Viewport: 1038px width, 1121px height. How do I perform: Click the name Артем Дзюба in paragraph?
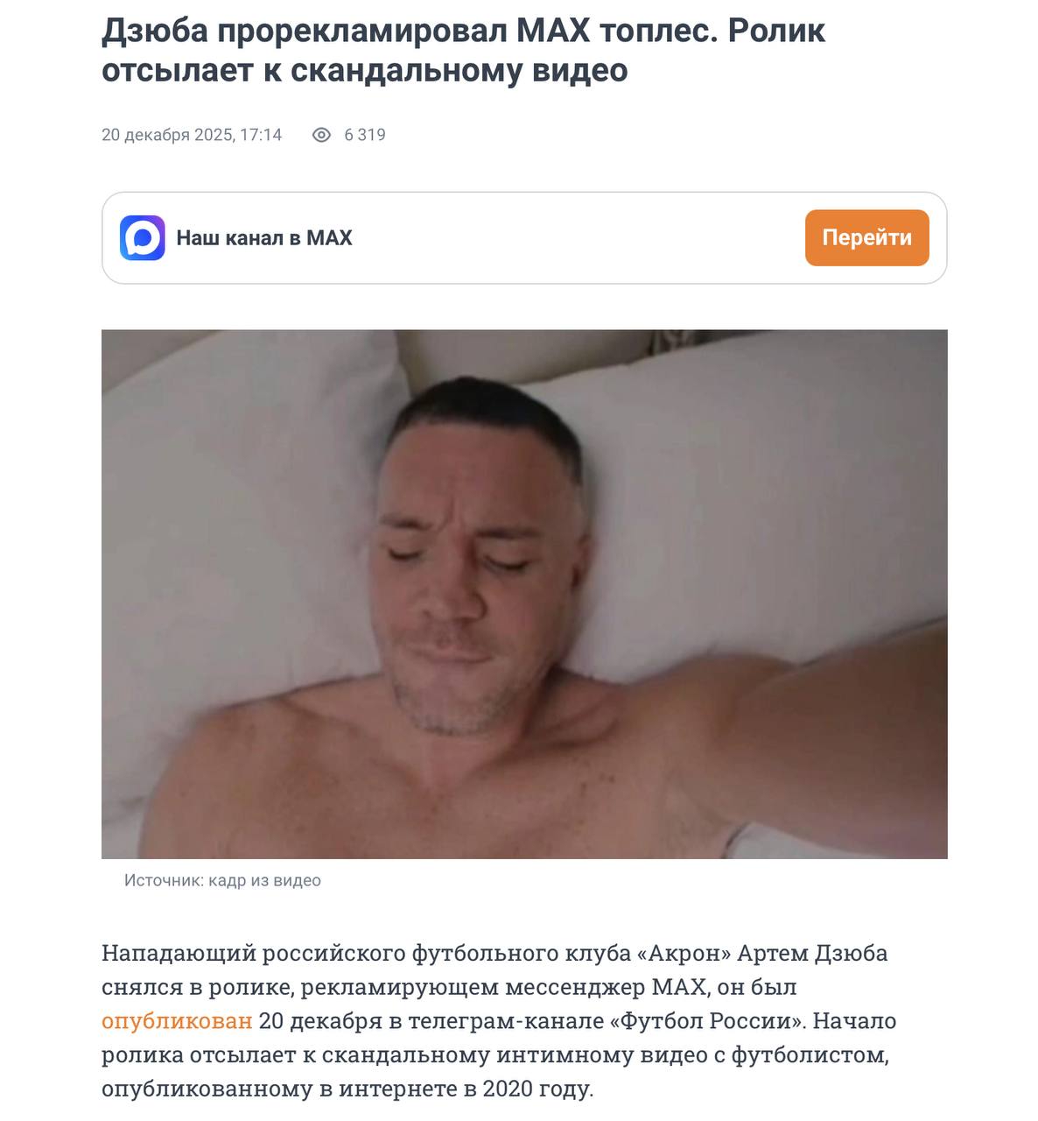coord(812,953)
